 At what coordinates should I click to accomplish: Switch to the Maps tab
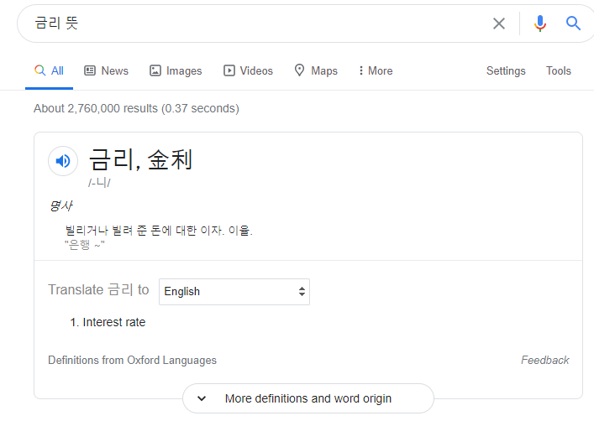(316, 70)
